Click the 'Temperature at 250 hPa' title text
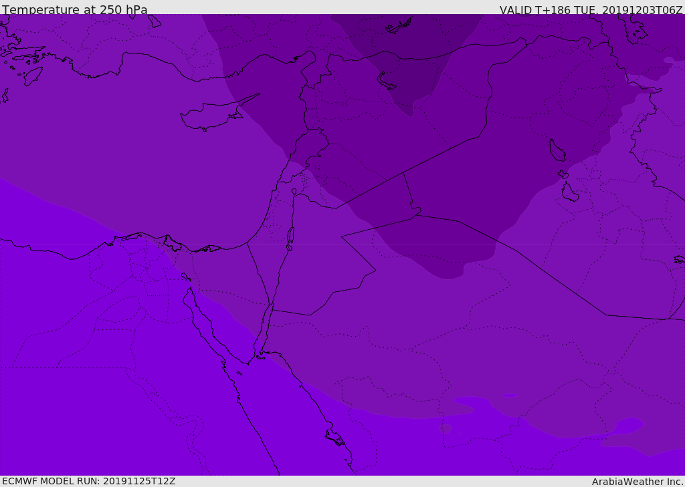Screen dimensions: 685x487 point(75,9)
